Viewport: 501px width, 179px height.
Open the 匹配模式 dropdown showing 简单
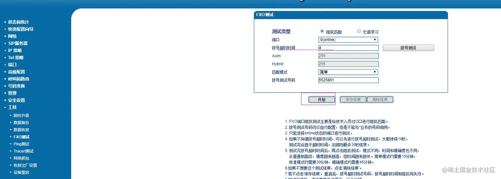click(348, 72)
